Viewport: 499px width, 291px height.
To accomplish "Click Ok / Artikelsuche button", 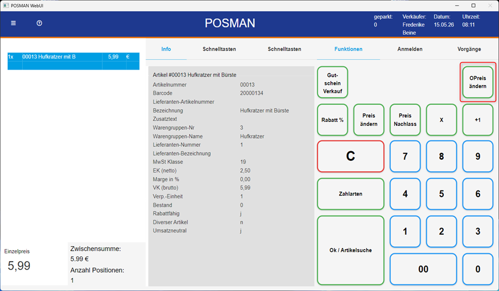I will [x=351, y=250].
